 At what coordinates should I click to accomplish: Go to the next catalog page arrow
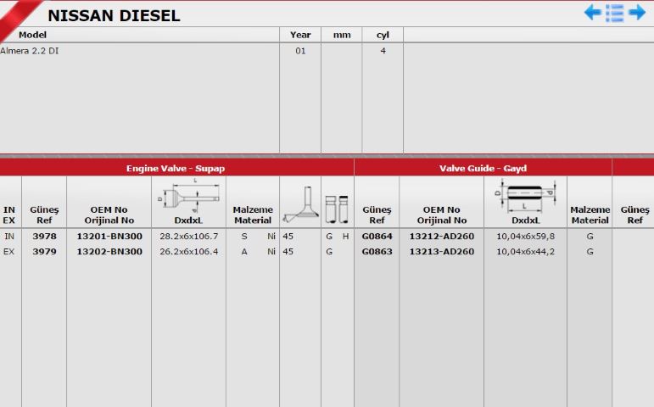[637, 13]
